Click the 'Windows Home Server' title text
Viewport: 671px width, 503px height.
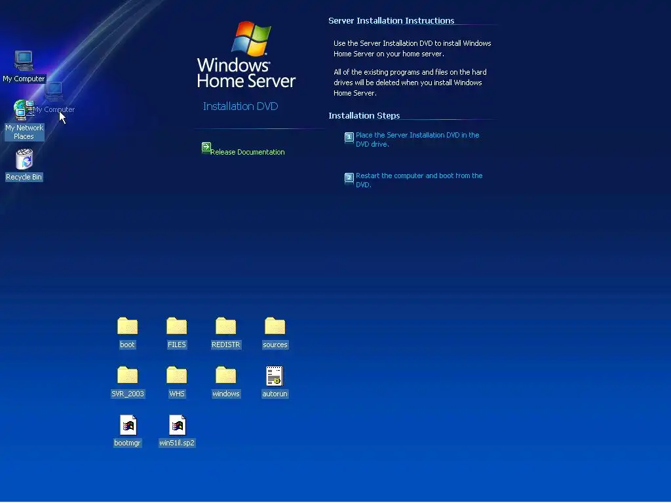[x=246, y=73]
